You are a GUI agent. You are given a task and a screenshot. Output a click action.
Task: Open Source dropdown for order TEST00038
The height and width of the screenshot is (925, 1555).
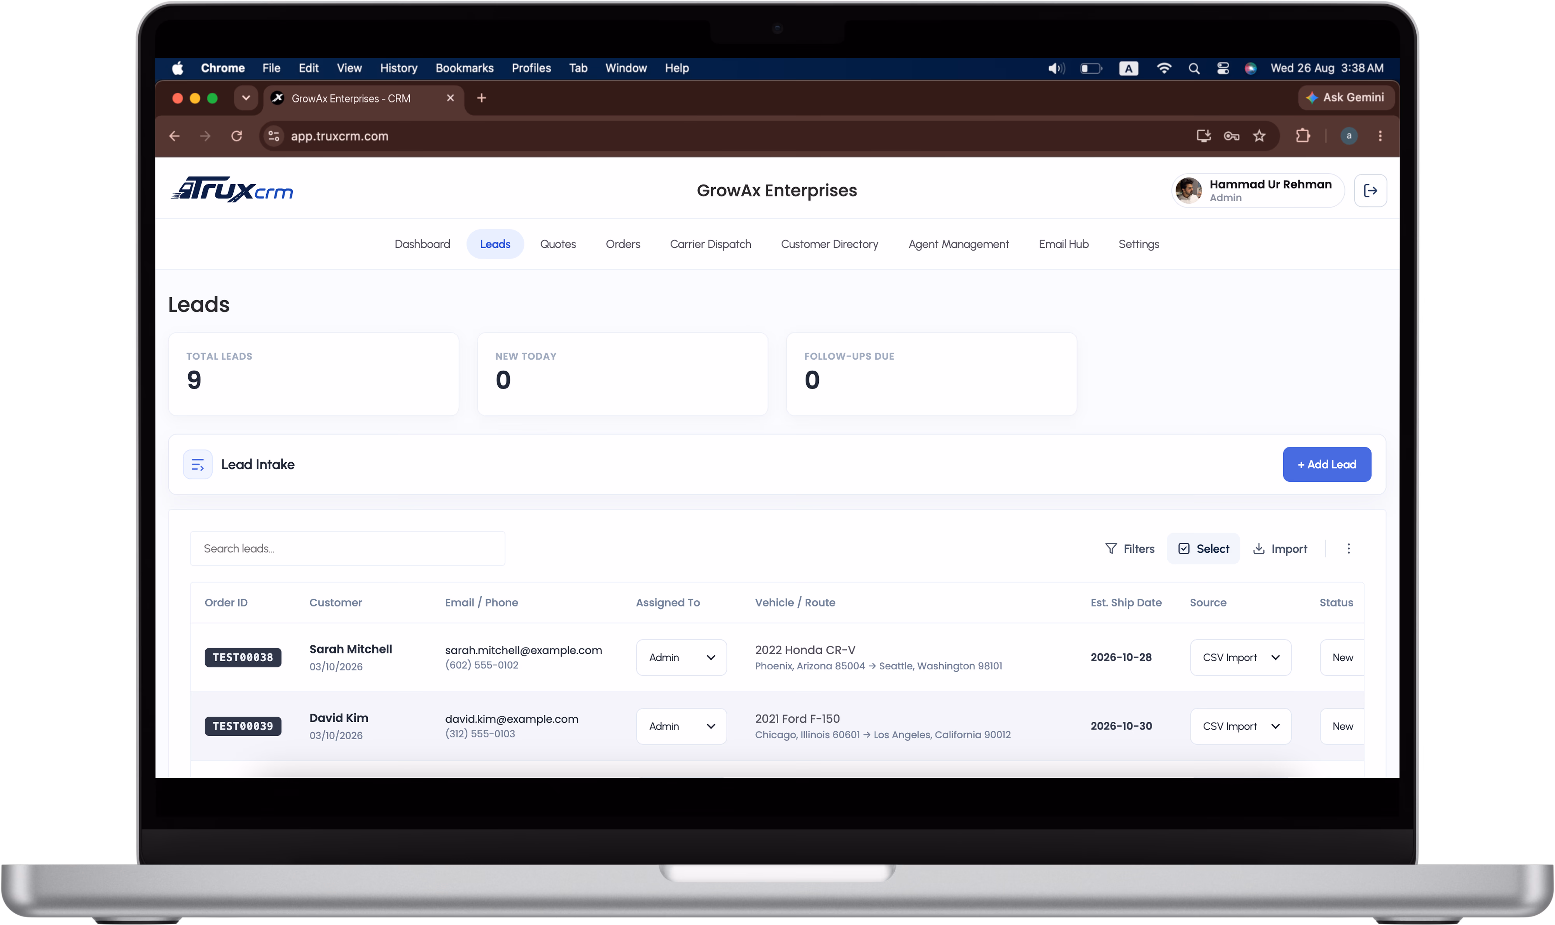pyautogui.click(x=1240, y=658)
